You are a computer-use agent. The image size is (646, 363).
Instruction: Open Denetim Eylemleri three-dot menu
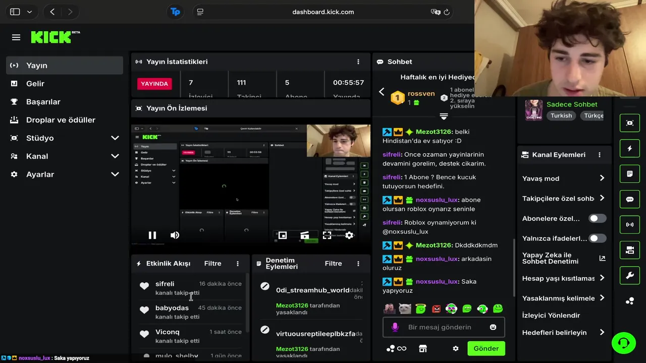tap(358, 263)
